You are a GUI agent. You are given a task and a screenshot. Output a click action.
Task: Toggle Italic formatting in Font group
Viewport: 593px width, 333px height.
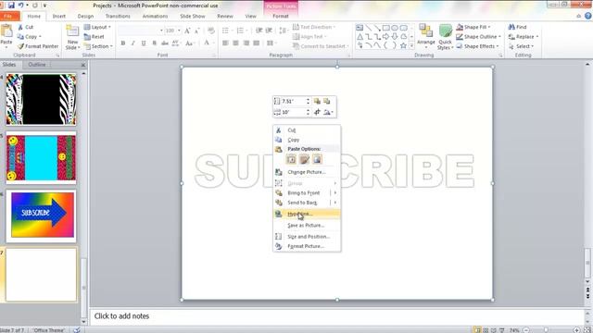pos(133,43)
